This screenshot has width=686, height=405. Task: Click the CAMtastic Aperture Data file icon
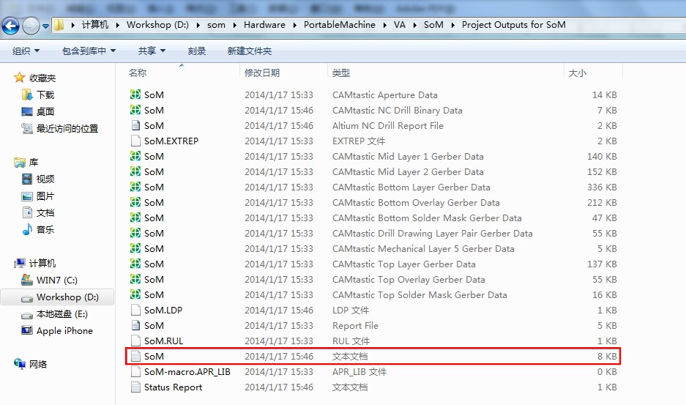click(135, 94)
